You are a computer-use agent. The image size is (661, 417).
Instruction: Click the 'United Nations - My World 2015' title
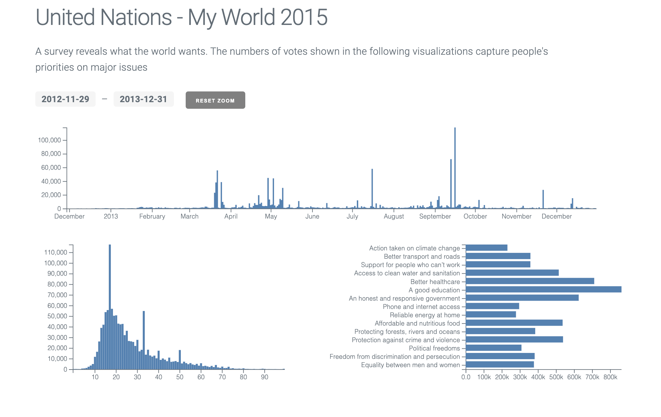pos(182,17)
